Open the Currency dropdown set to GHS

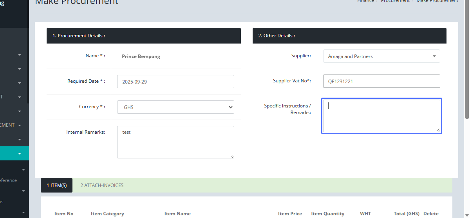coord(175,107)
